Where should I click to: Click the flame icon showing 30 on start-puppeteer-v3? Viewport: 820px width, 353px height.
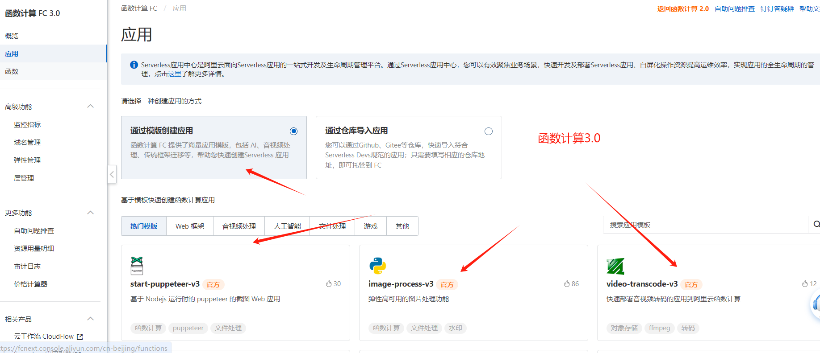[329, 284]
